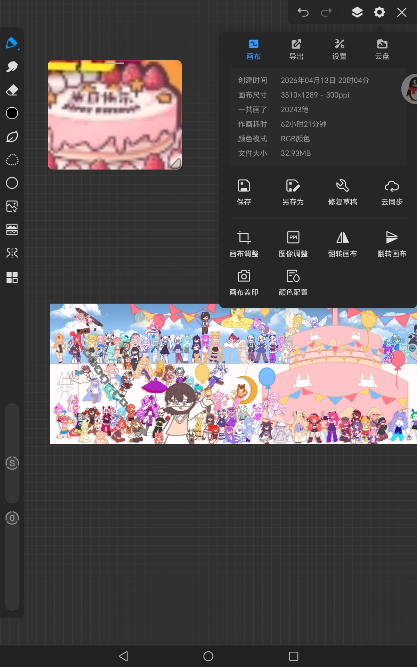Flip canvas horizontally with mirrored triangles icon
The width and height of the screenshot is (417, 667).
click(x=342, y=244)
